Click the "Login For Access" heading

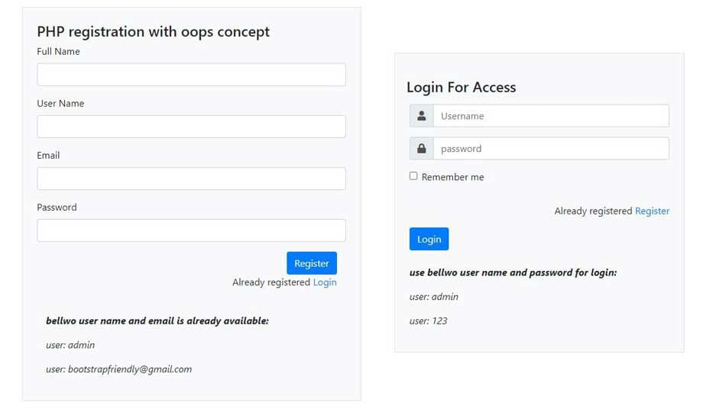coord(461,87)
